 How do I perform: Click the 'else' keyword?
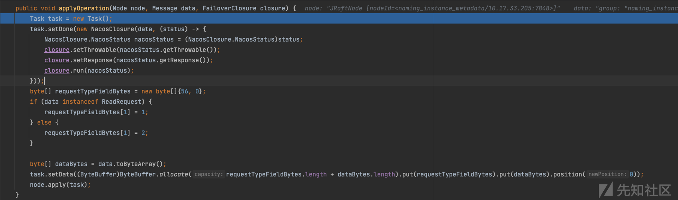point(44,122)
